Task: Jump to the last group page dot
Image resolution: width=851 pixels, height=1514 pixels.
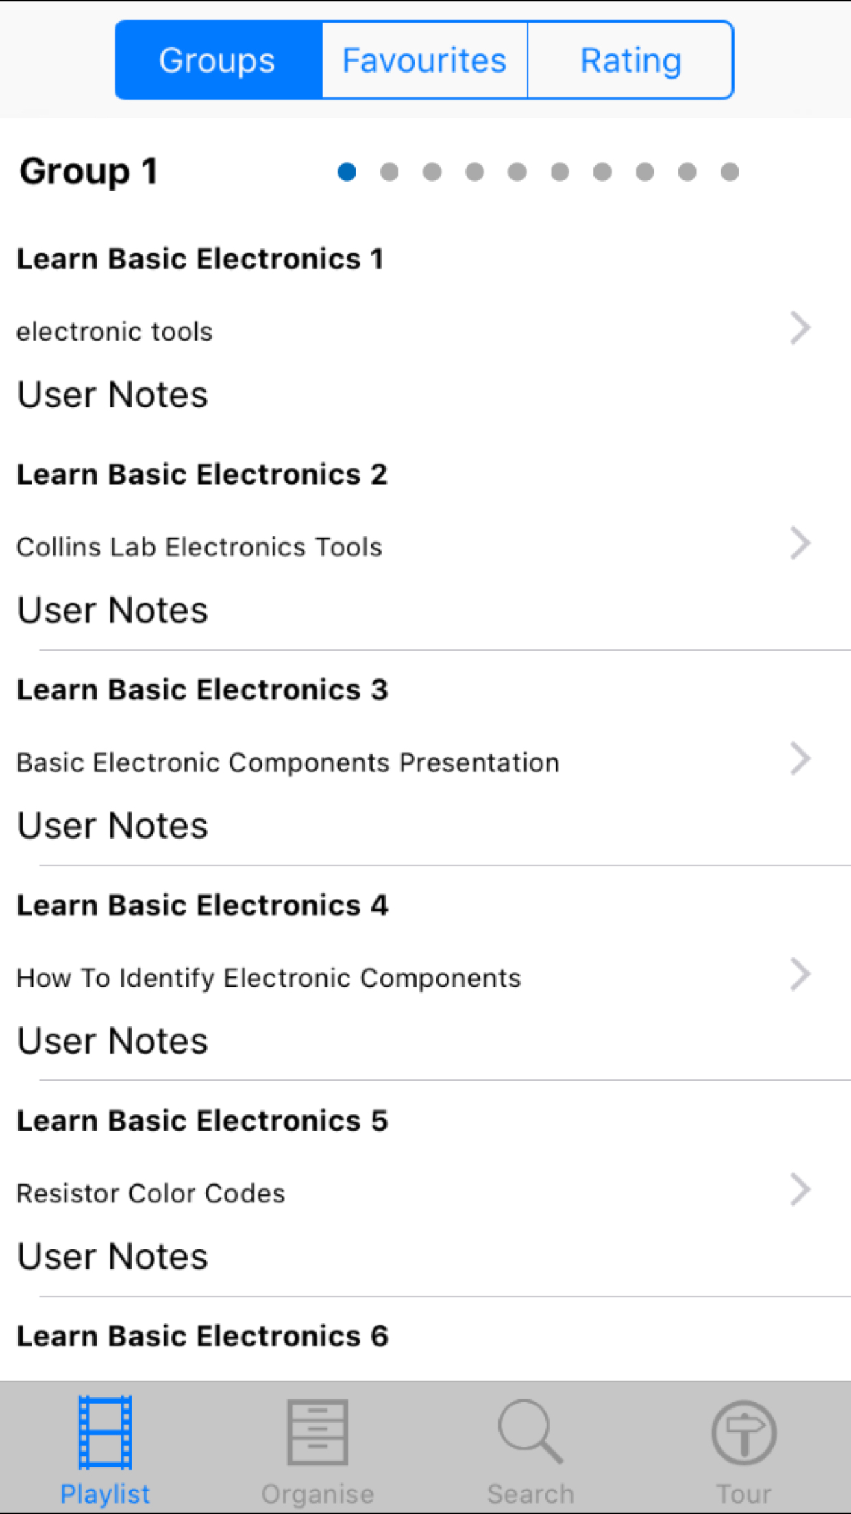Action: pyautogui.click(x=730, y=171)
